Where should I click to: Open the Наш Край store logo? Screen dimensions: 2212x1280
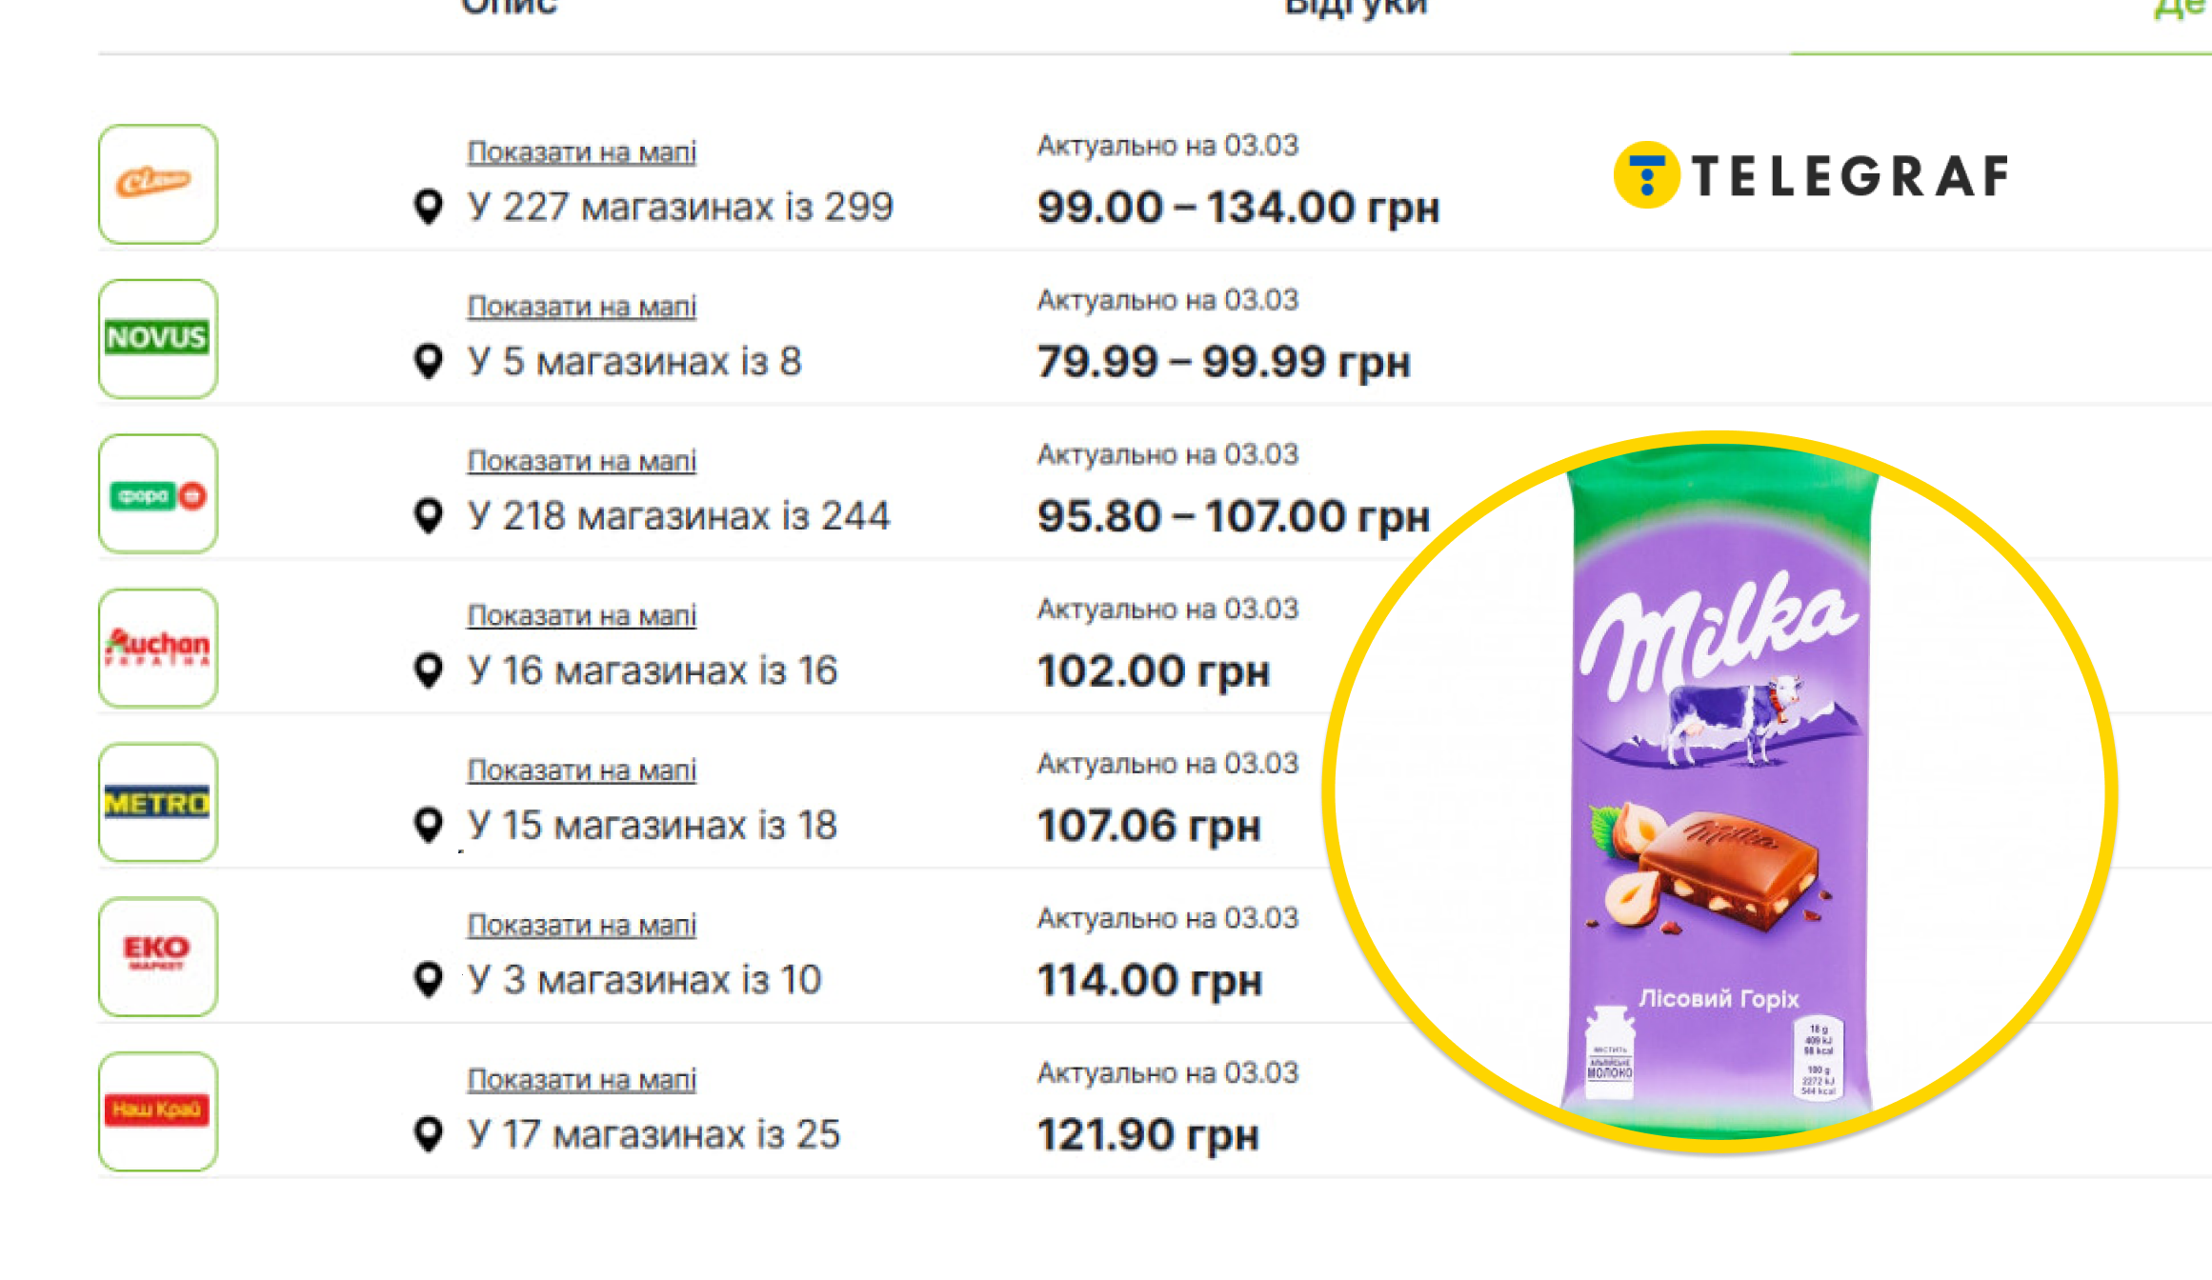coord(157,1111)
